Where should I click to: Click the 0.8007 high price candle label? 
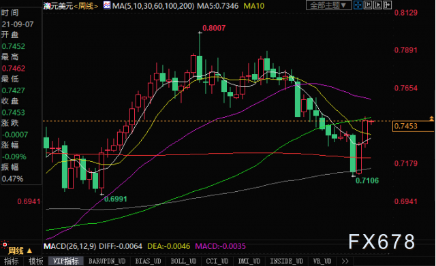point(214,28)
